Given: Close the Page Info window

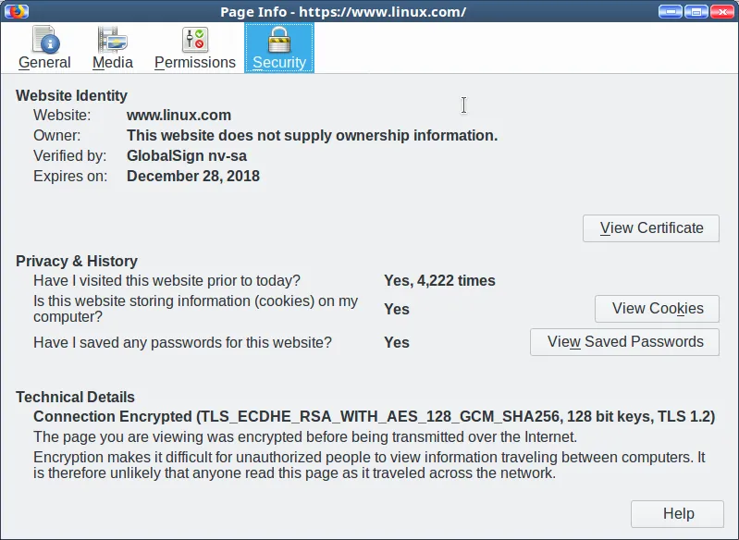Looking at the screenshot, I should (721, 11).
